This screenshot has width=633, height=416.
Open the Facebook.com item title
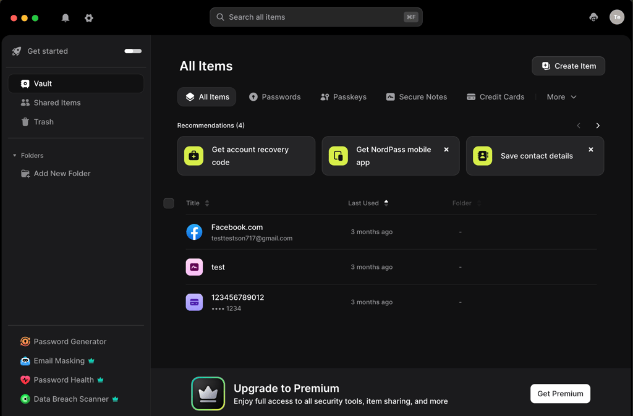click(x=237, y=227)
